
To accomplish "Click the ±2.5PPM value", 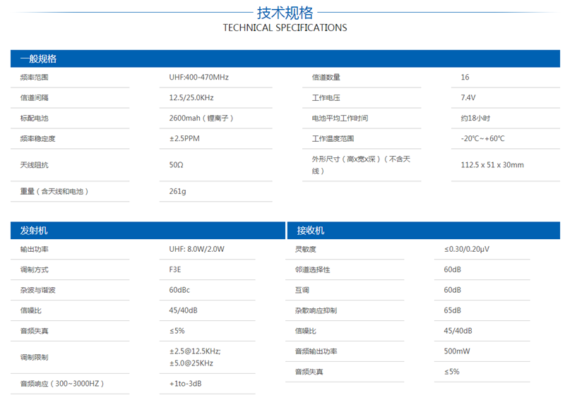I will (184, 139).
